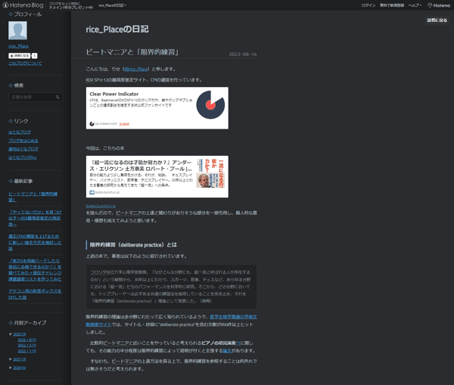Click the footnote *1 link after ピアノの初見演奏
The image size is (454, 385).
(238, 343)
